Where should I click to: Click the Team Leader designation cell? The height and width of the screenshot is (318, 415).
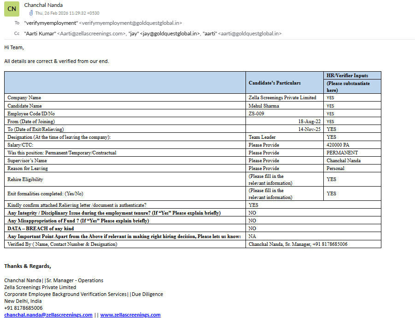pos(262,137)
